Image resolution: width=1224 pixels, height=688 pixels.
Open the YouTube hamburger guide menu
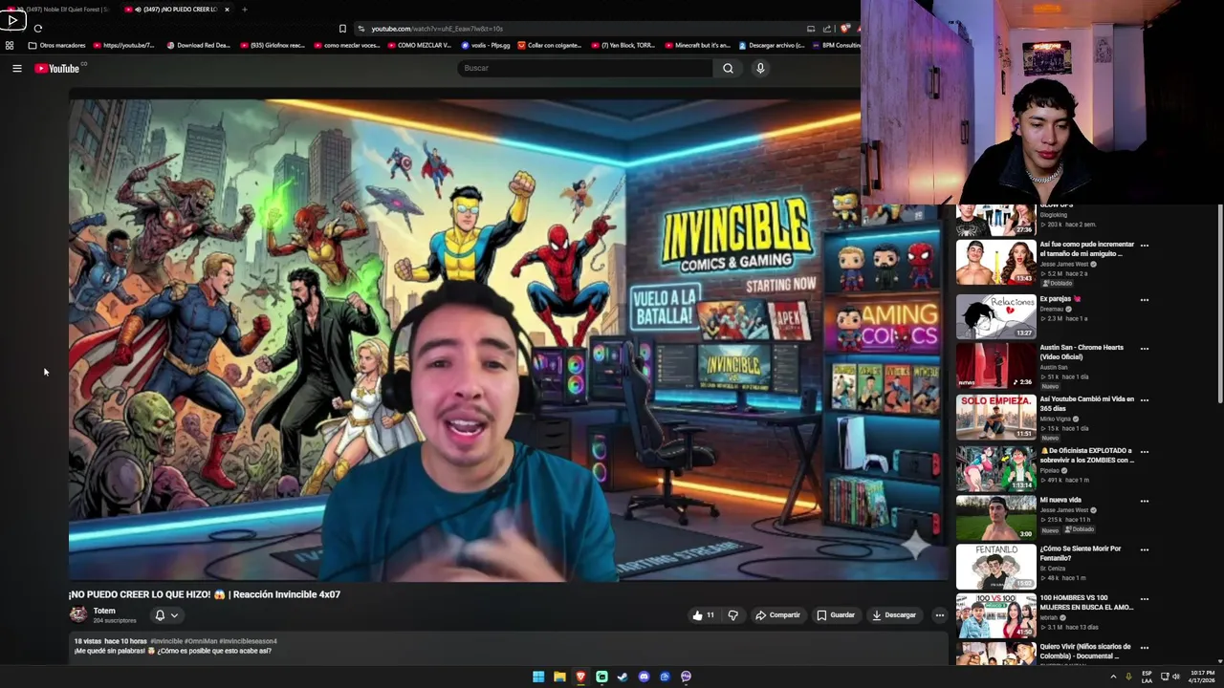(x=17, y=68)
